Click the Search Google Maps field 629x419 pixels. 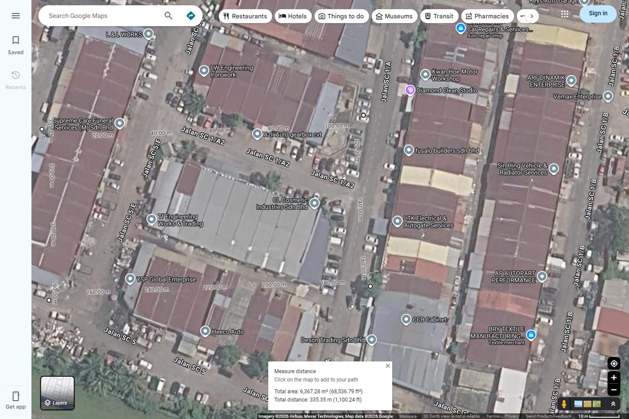pyautogui.click(x=103, y=16)
